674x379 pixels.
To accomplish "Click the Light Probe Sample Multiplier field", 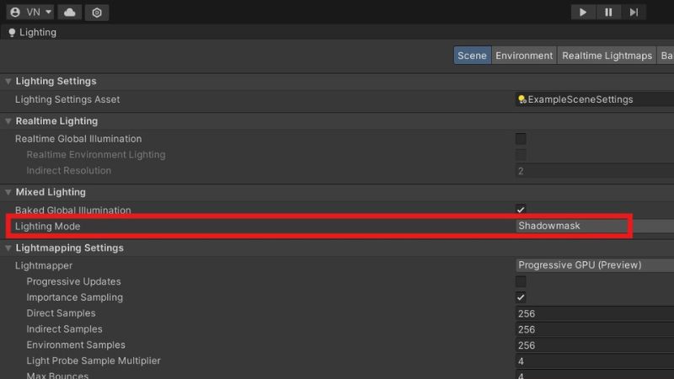I will pos(595,361).
